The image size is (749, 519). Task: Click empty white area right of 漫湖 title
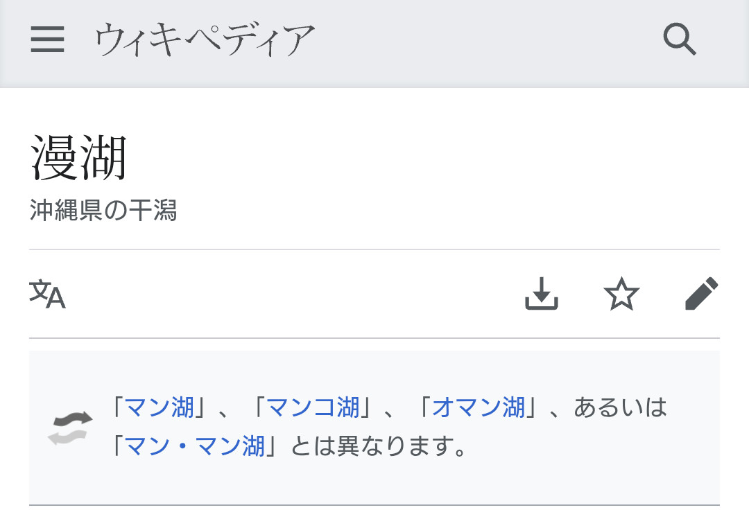416,158
